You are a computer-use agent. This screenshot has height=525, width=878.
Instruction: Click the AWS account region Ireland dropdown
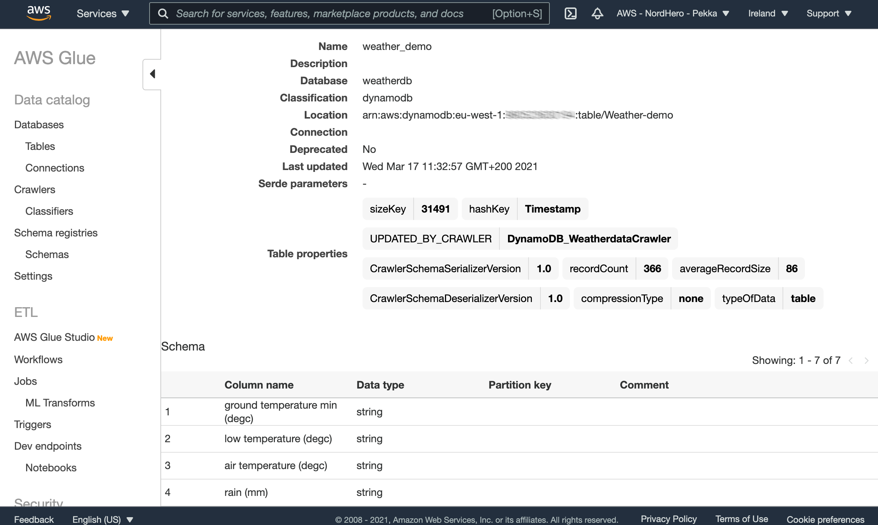coord(765,13)
